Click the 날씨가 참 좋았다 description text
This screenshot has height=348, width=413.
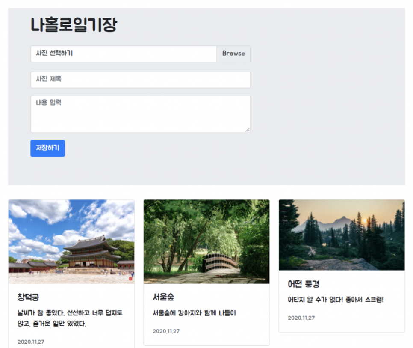(x=70, y=318)
